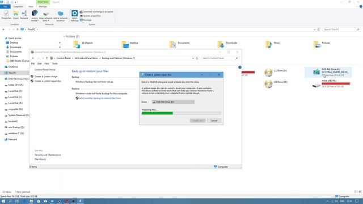Click Manage in the System group
The width and height of the screenshot is (363, 204).
(86, 20)
